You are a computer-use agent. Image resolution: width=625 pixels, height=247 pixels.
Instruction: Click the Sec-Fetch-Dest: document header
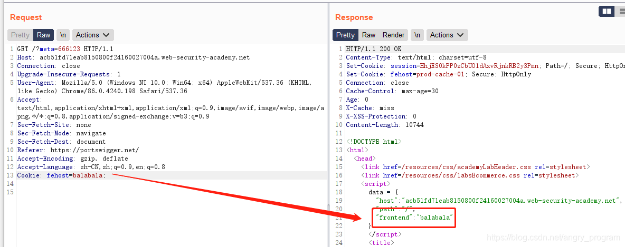coord(61,142)
